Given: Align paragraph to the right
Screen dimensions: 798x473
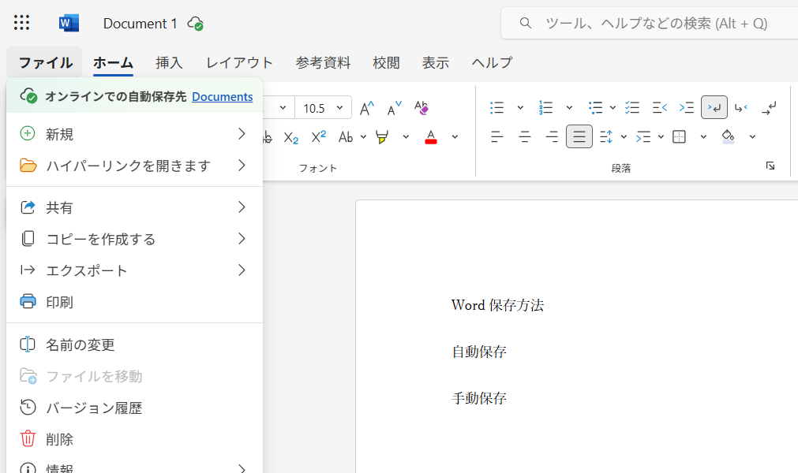Looking at the screenshot, I should [552, 136].
